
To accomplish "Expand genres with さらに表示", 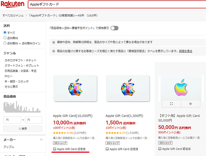I will coord(11,87).
